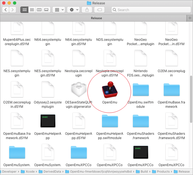Screen dimensions: 193x175
Task: Select the Release tab
Action: 93,18
